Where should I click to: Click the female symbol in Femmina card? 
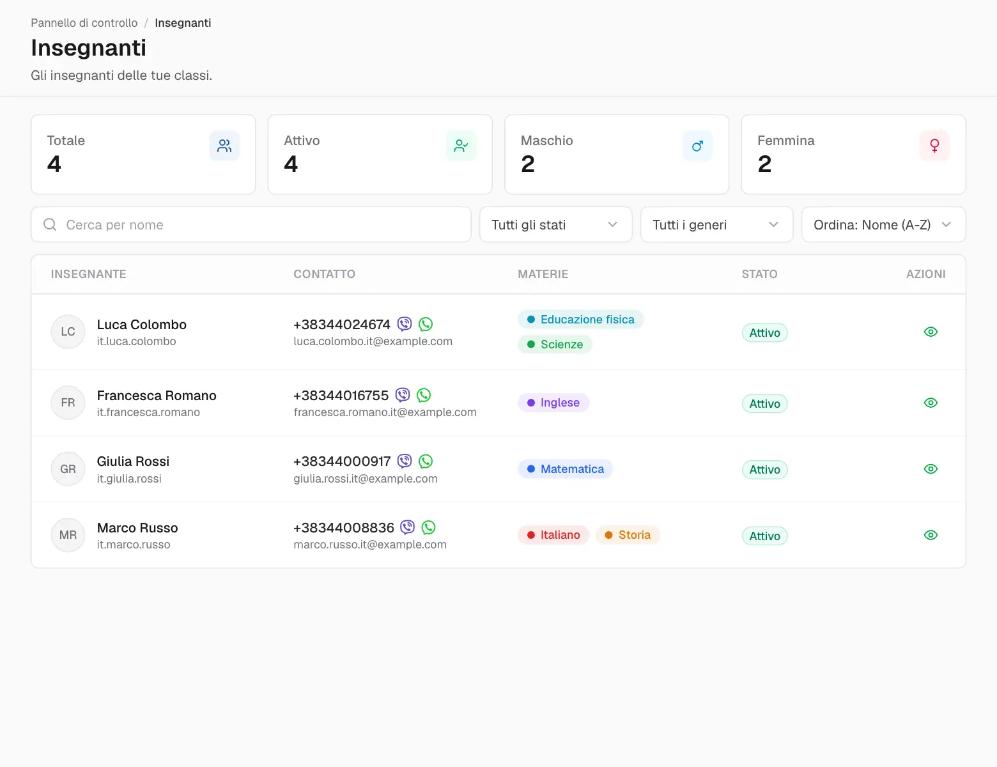pyautogui.click(x=934, y=146)
